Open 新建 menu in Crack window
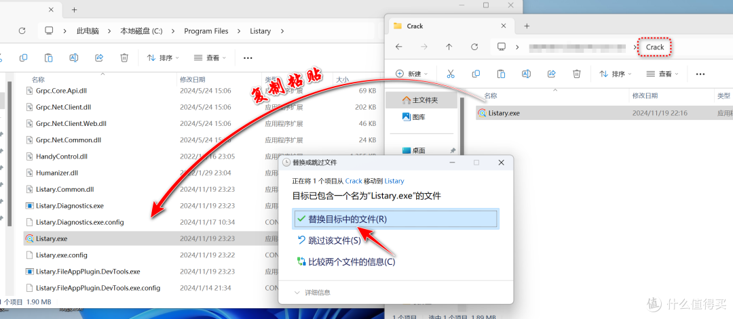 tap(412, 74)
